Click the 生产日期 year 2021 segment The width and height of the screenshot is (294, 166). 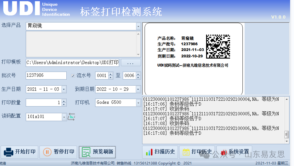32,89
